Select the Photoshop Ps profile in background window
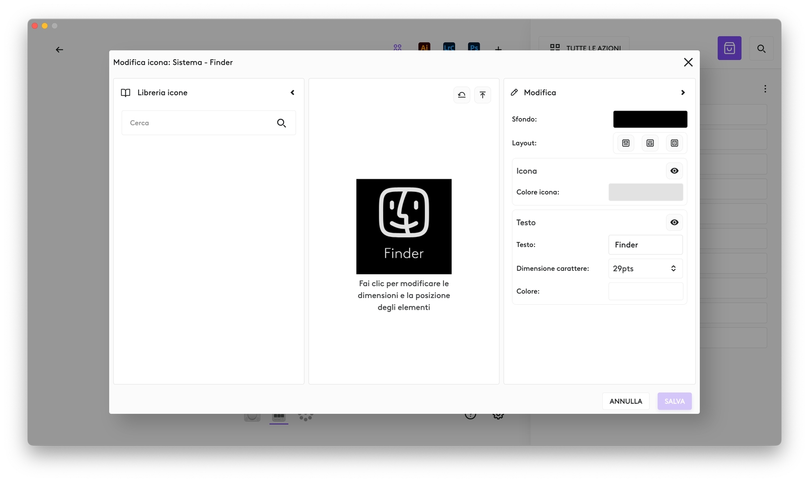Screen dimensions: 809x482 474,46
